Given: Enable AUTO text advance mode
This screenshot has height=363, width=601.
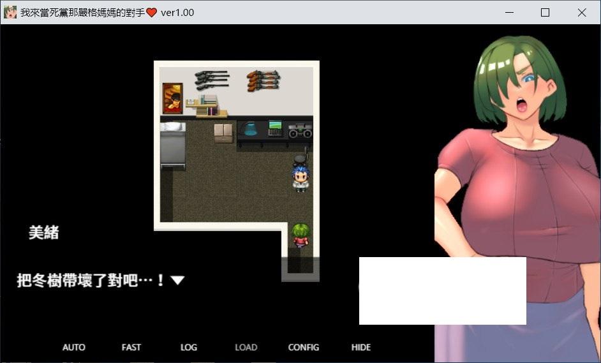Looking at the screenshot, I should tap(73, 347).
